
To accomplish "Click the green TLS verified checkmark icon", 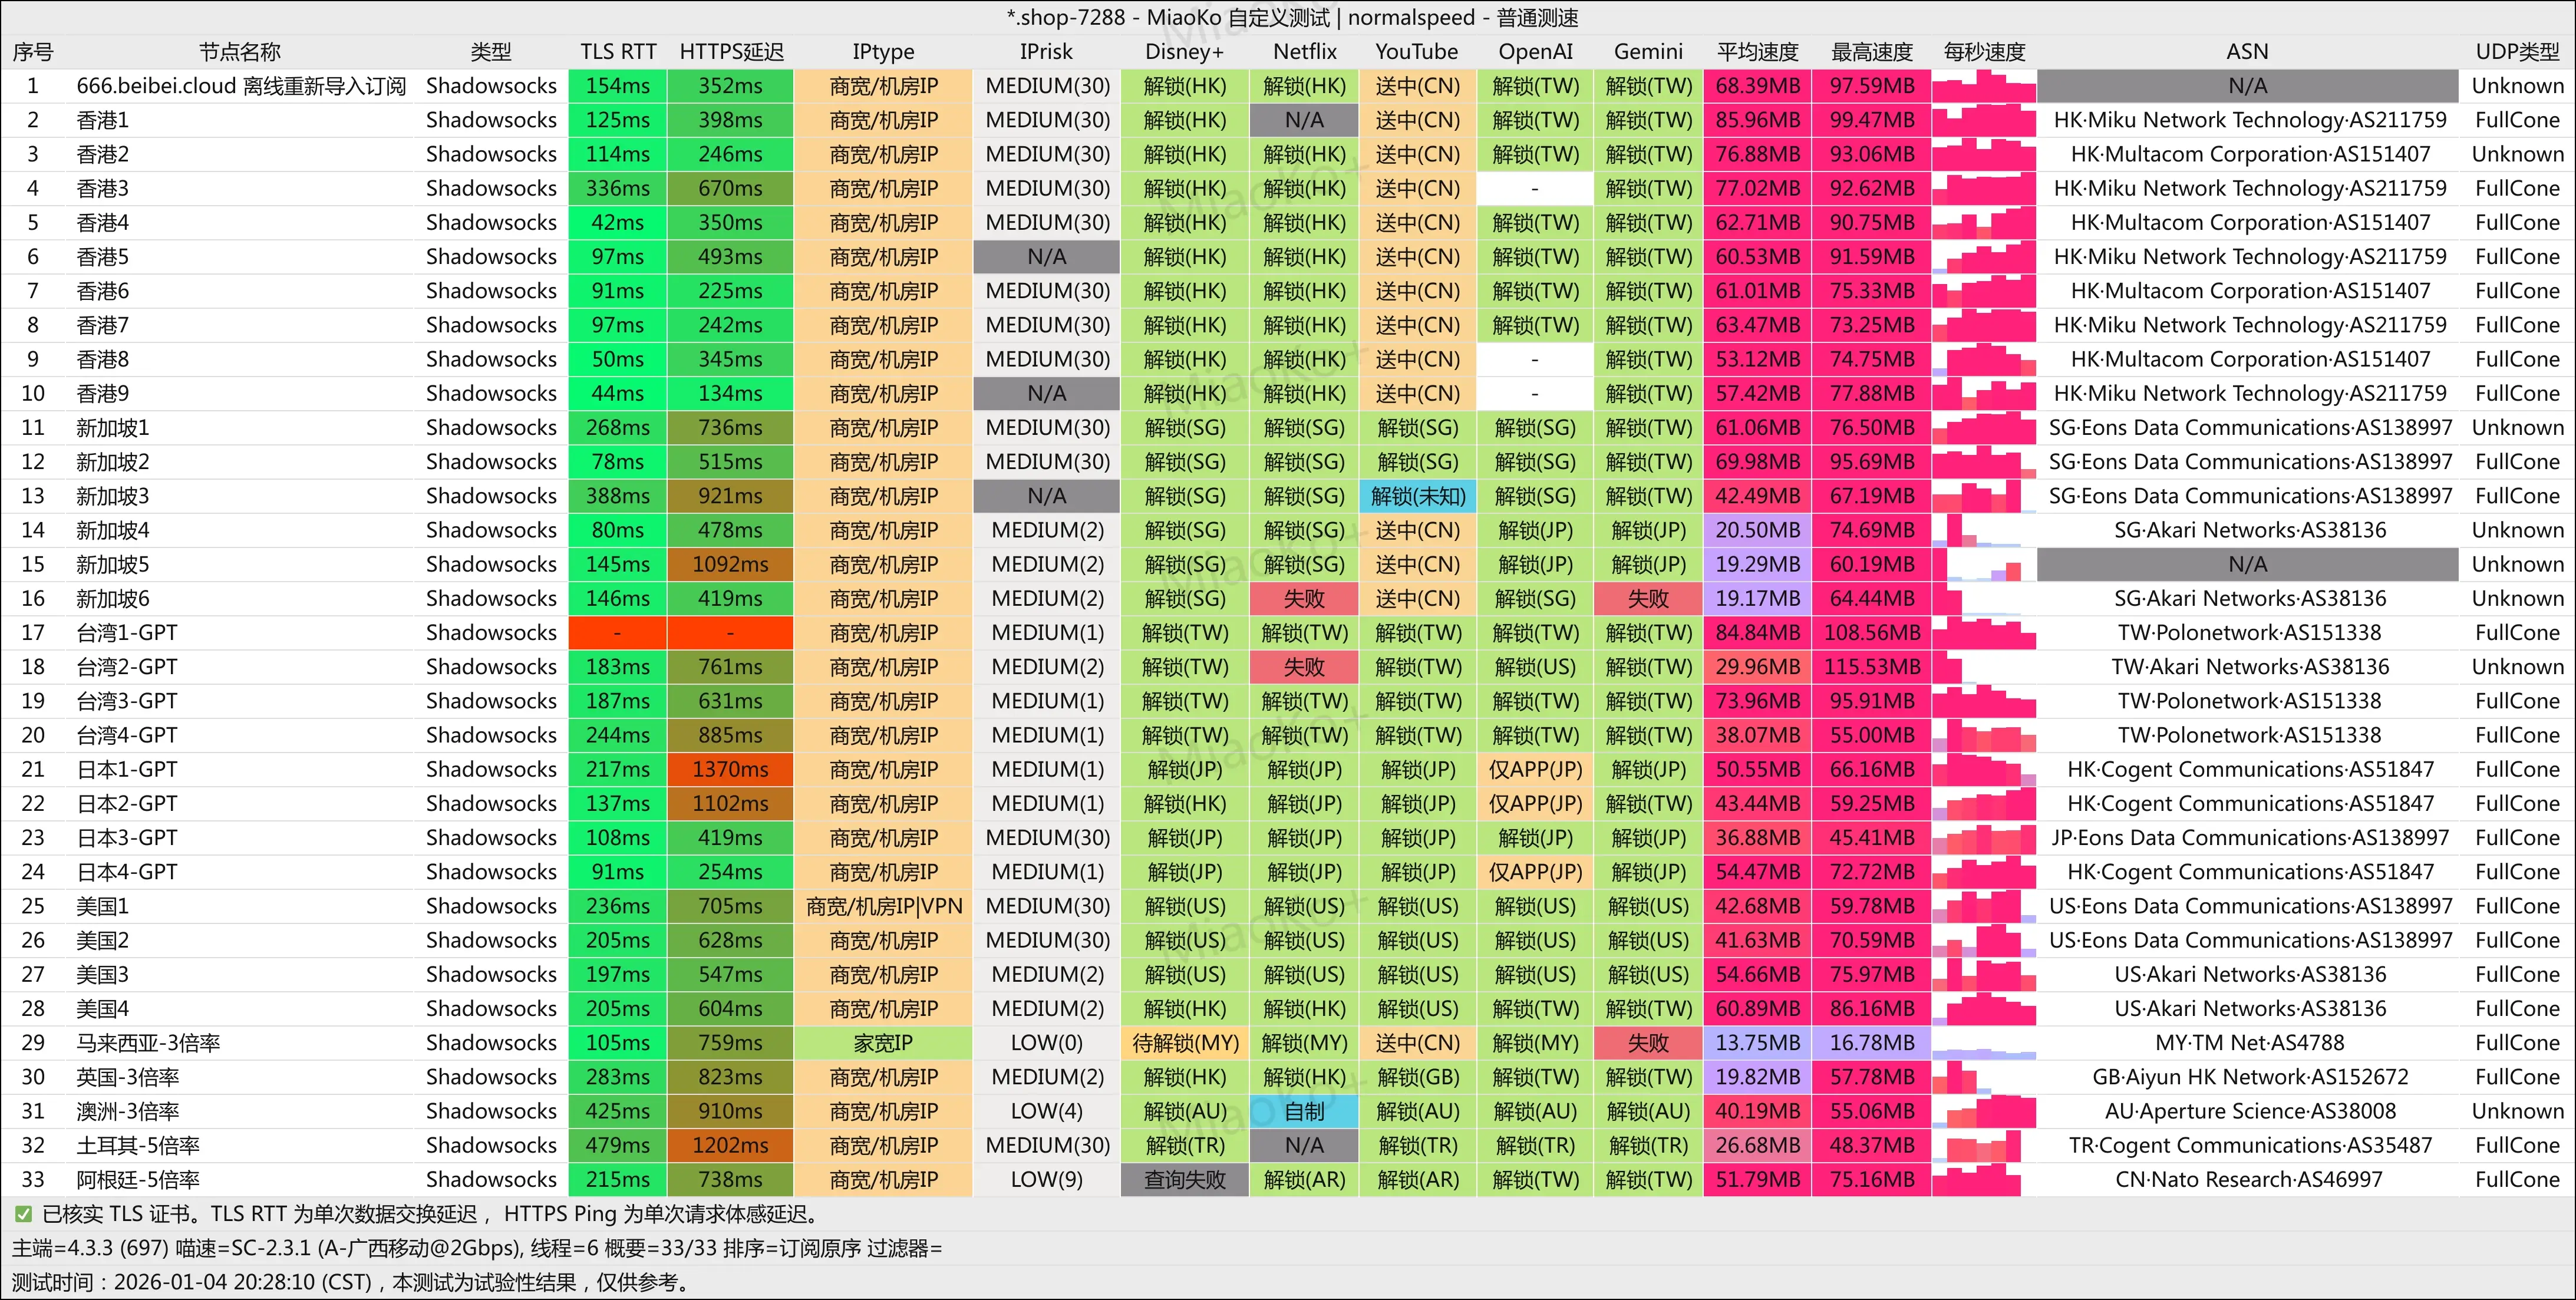I will 23,1214.
